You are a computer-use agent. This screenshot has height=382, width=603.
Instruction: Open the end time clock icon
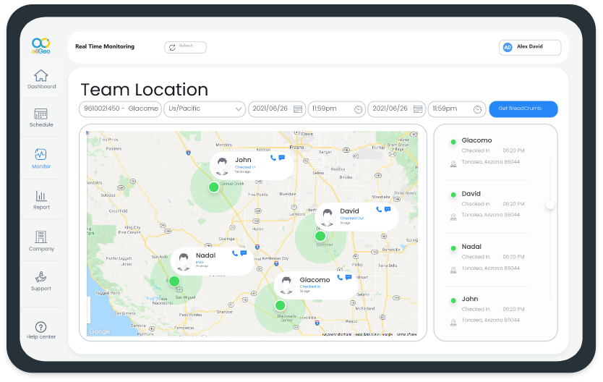pyautogui.click(x=477, y=109)
